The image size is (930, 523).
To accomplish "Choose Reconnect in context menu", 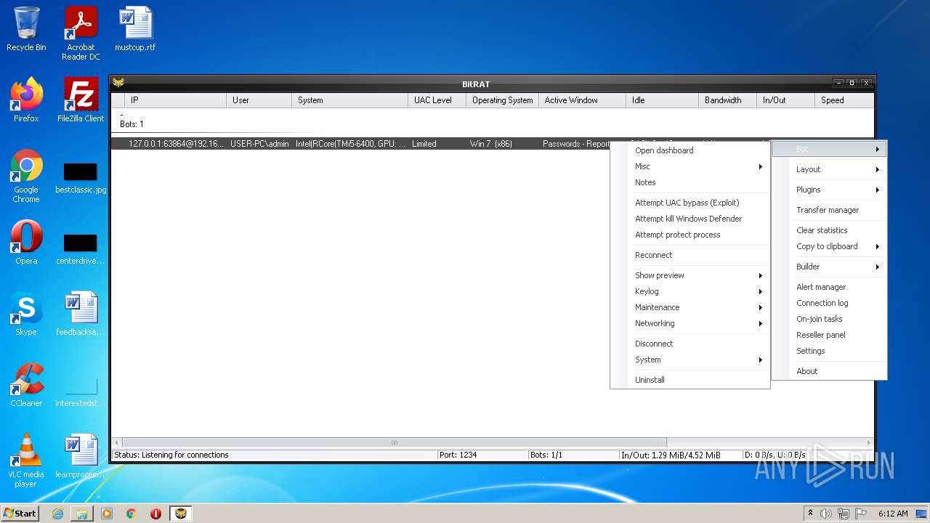I will [690, 255].
